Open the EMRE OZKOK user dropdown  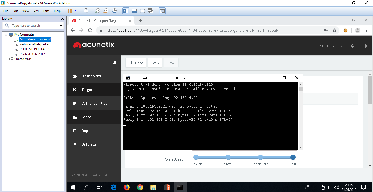(x=330, y=46)
